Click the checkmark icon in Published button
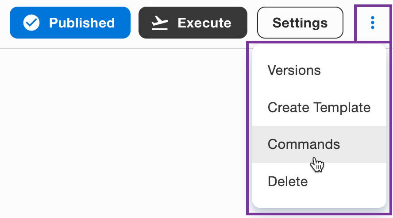This screenshot has width=393, height=218. pyautogui.click(x=31, y=23)
